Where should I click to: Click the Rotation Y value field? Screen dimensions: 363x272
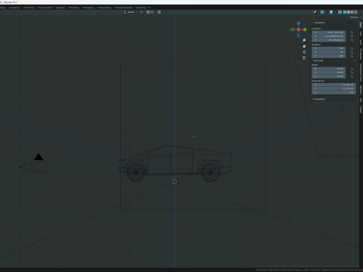coord(329,52)
